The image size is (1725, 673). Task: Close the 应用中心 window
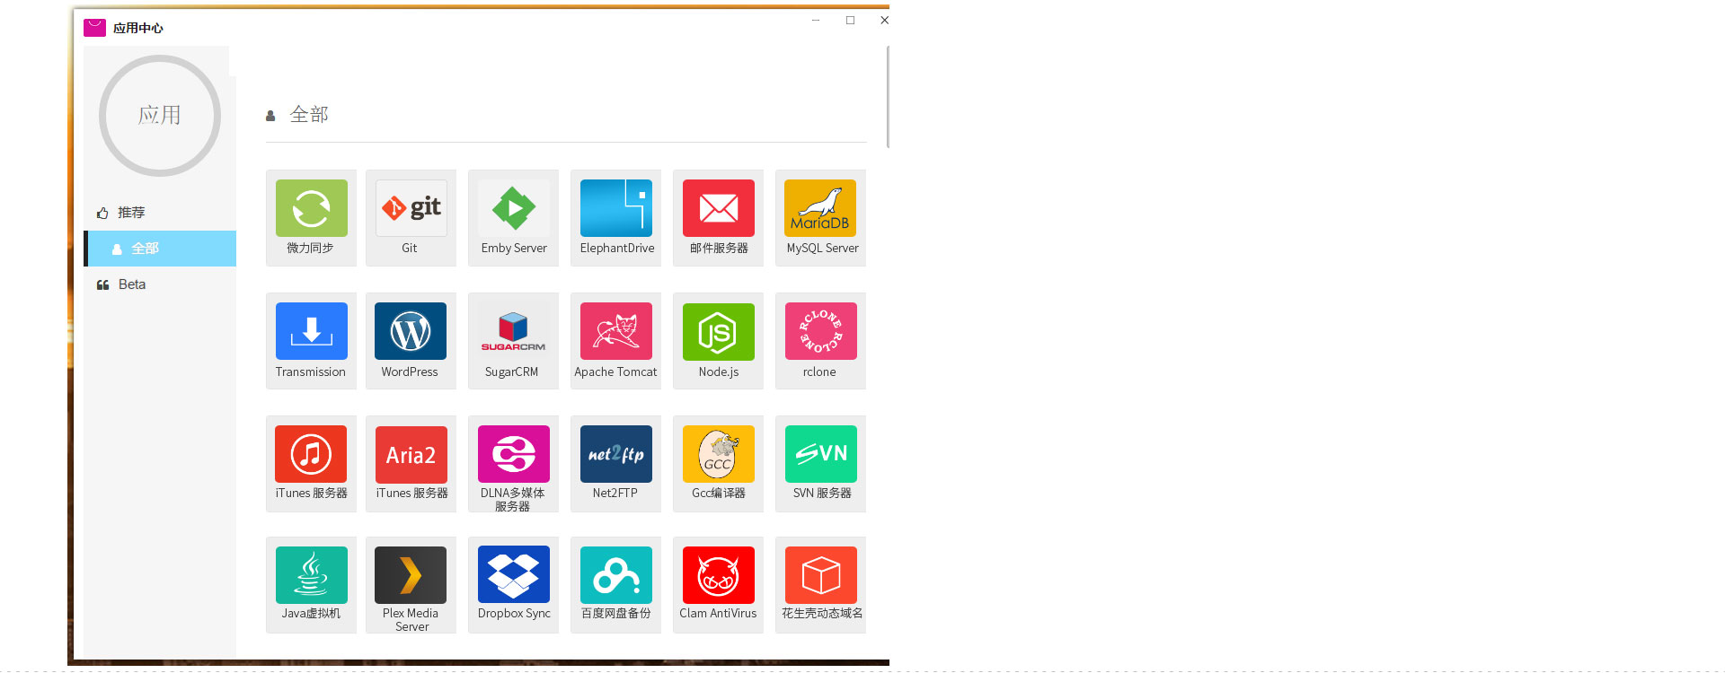point(884,20)
